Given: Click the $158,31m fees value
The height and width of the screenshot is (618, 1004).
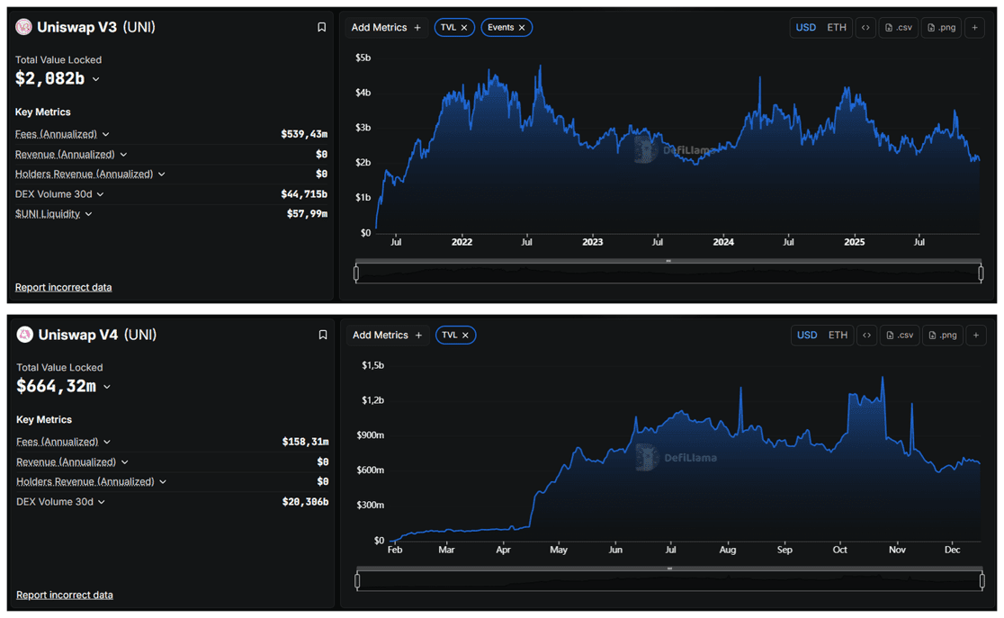Looking at the screenshot, I should point(305,442).
